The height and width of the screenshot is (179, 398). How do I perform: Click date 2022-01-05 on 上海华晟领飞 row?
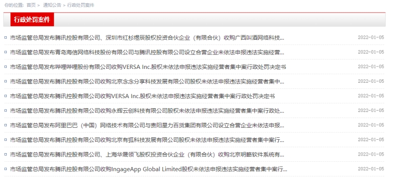click(371, 154)
